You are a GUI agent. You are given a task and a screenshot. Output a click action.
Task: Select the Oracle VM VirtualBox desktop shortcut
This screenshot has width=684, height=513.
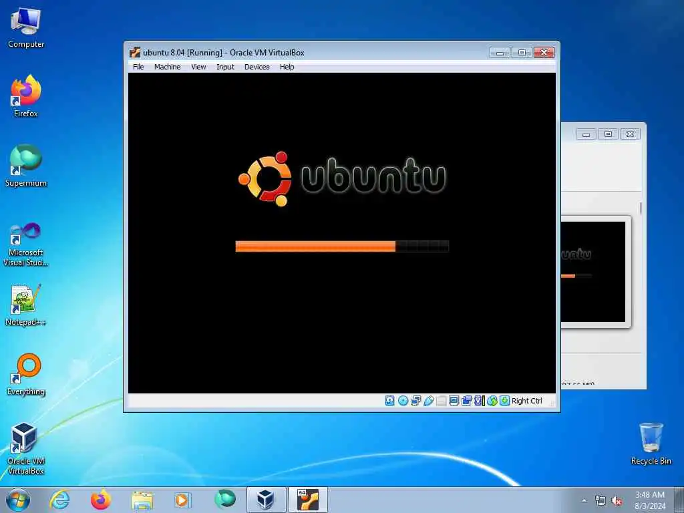coord(26,448)
